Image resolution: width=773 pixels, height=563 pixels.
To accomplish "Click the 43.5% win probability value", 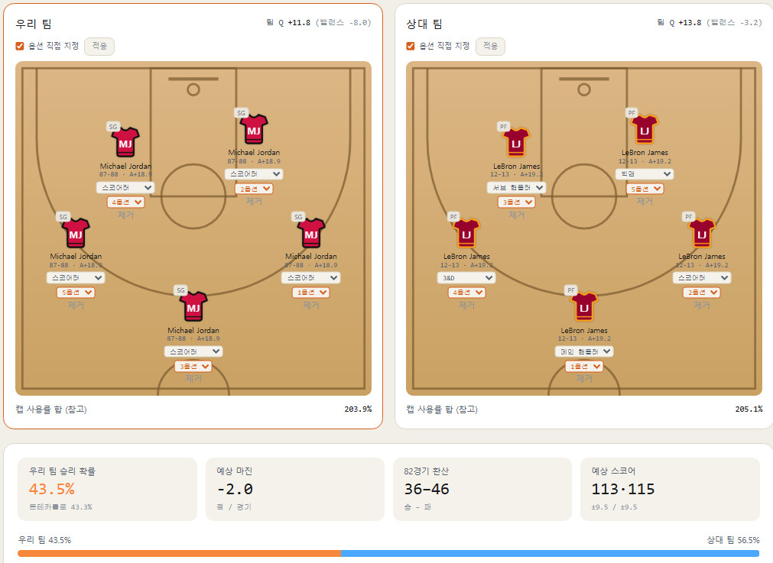I will coord(52,489).
